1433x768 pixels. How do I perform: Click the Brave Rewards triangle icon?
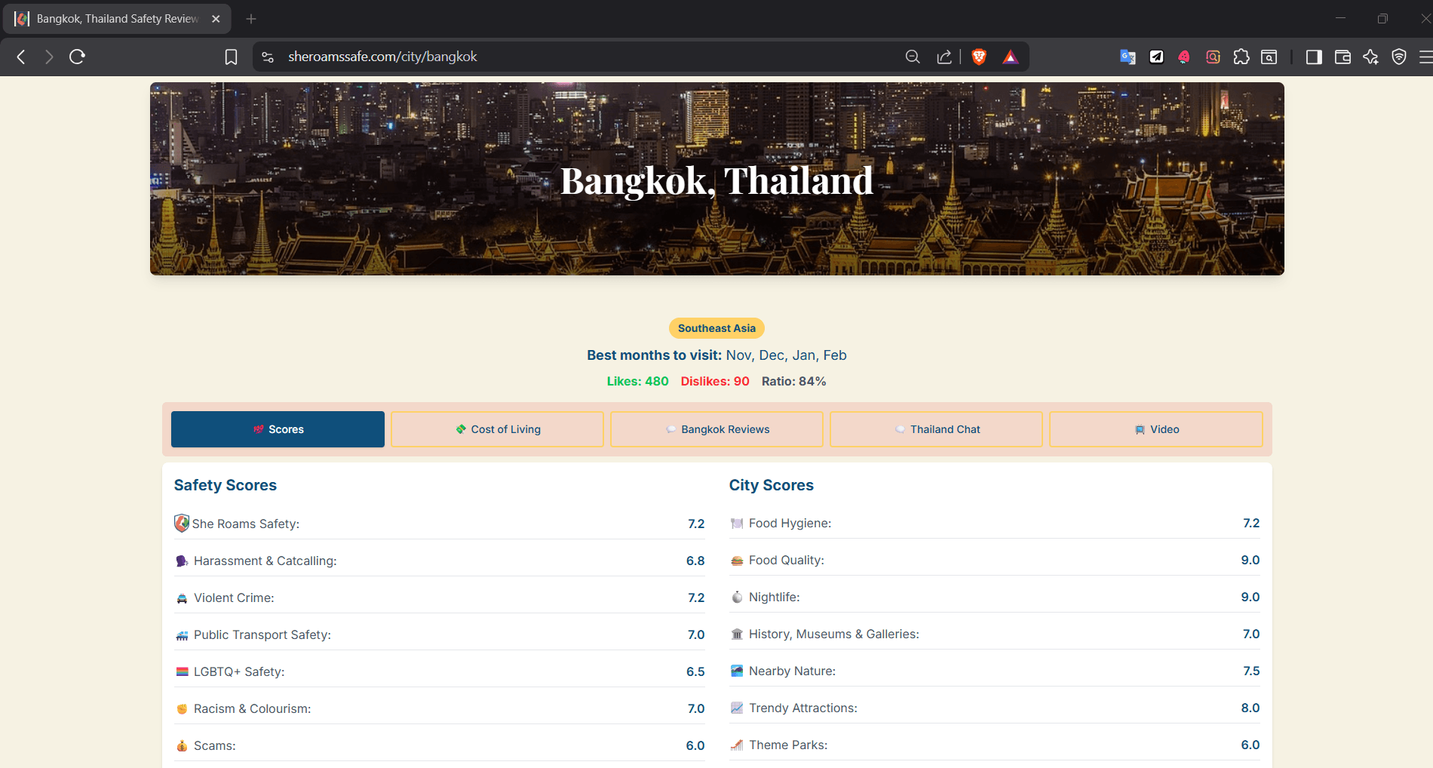1011,57
